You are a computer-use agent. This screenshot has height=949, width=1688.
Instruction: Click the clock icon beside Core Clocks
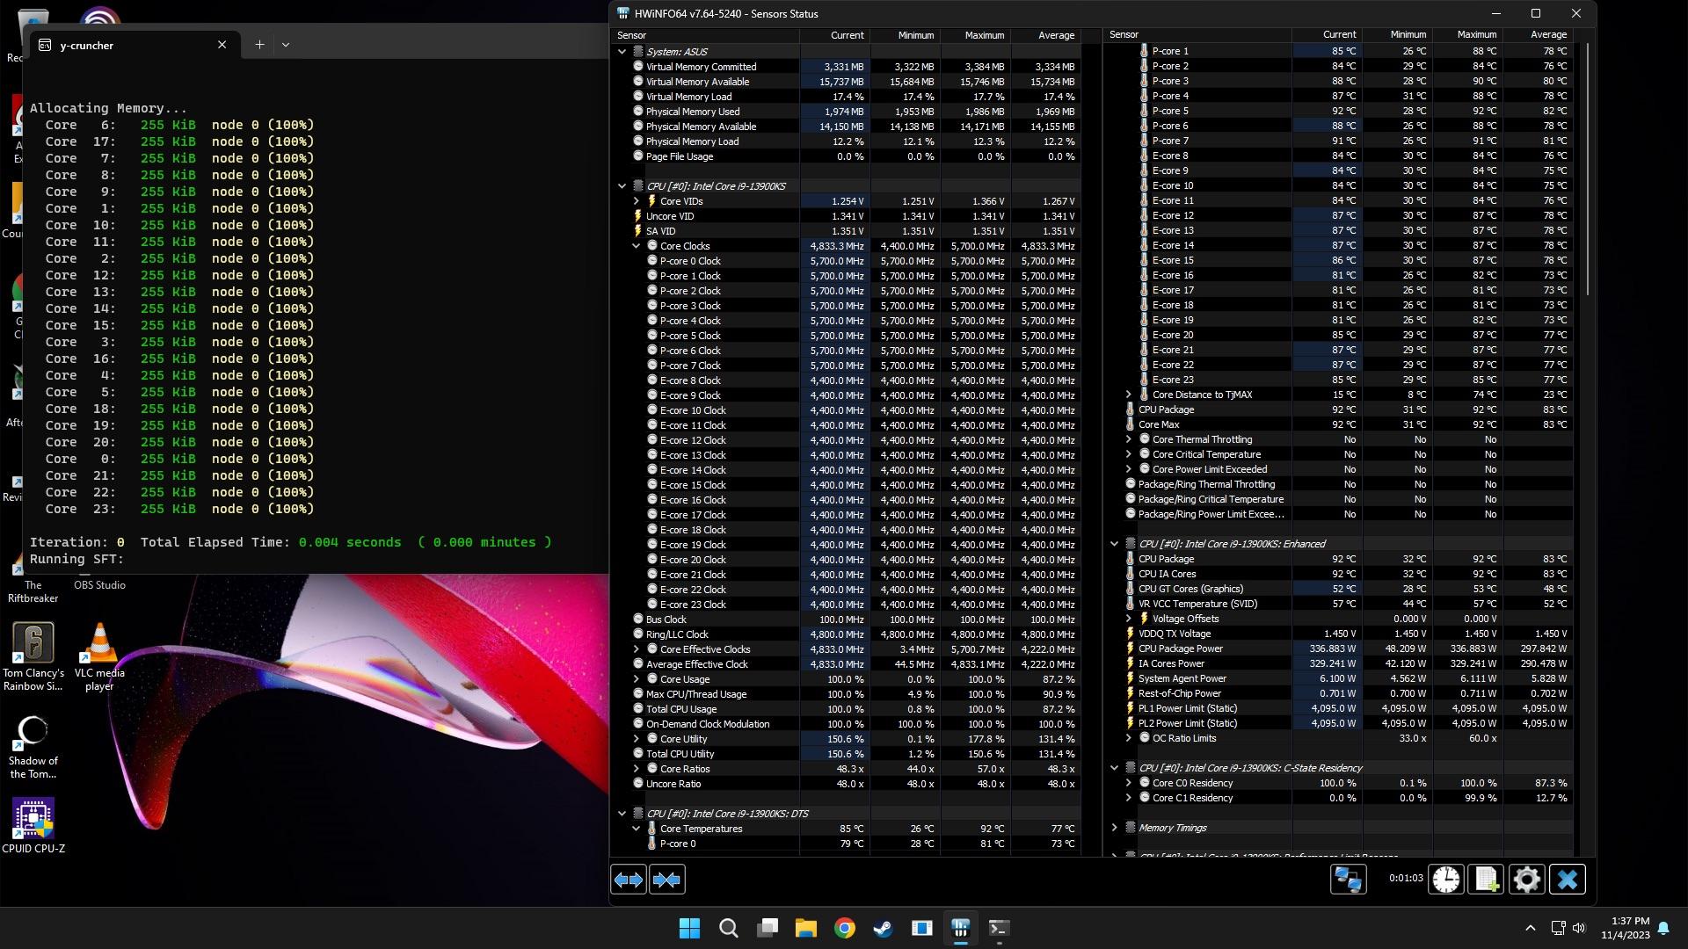pyautogui.click(x=652, y=246)
